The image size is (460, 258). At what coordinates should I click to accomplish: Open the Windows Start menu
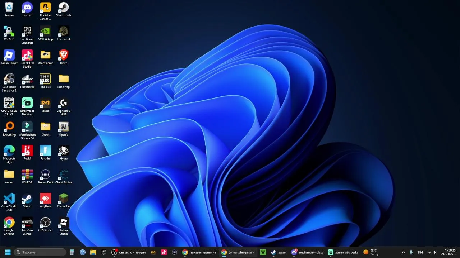pyautogui.click(x=8, y=252)
